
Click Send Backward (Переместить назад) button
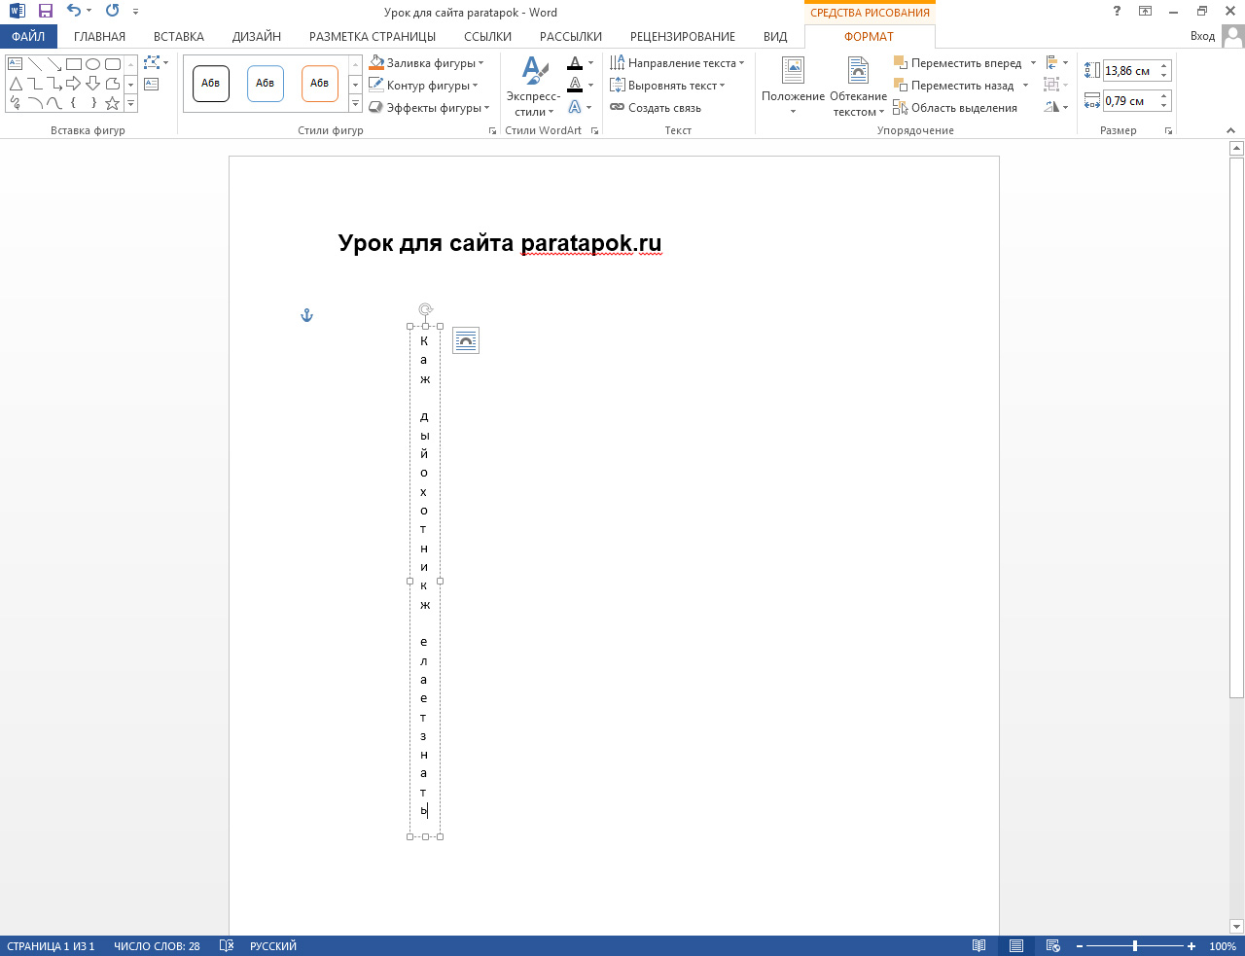953,86
